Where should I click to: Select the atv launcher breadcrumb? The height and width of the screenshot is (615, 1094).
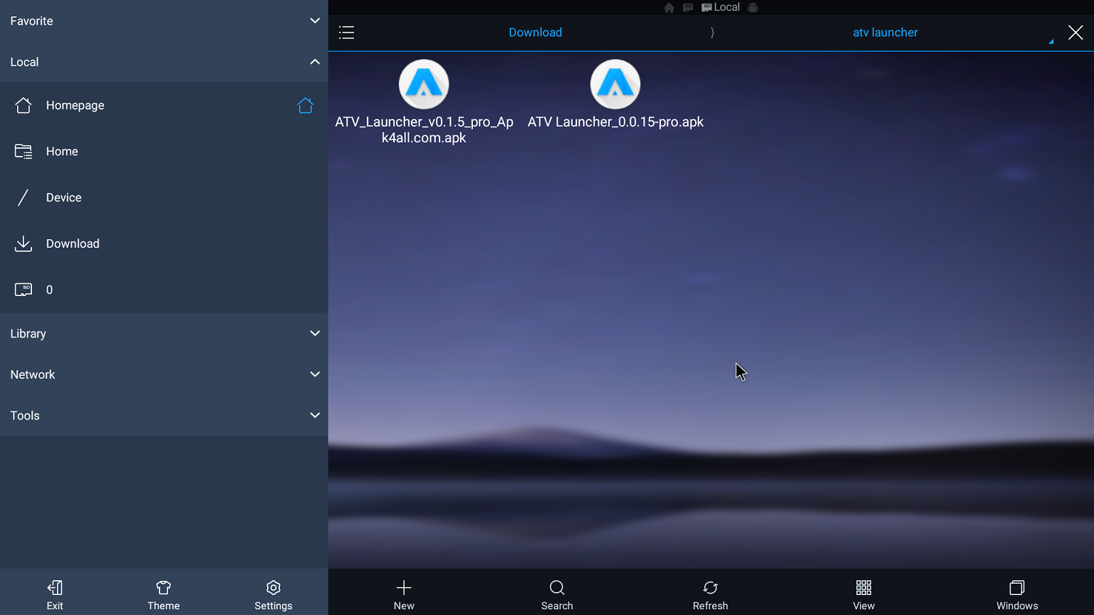885,33
